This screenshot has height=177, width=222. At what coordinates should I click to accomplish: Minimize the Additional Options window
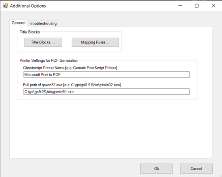[180, 6]
